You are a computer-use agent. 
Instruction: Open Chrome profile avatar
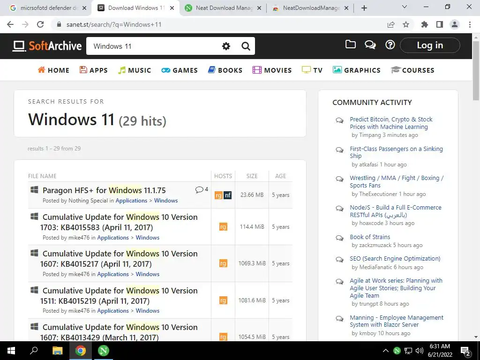tap(455, 24)
